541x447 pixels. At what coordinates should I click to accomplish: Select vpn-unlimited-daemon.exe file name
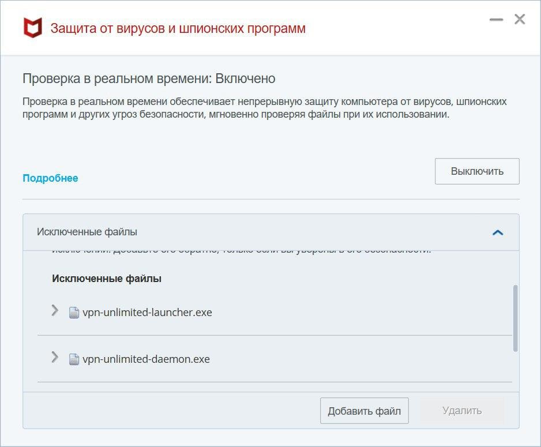pyautogui.click(x=146, y=359)
